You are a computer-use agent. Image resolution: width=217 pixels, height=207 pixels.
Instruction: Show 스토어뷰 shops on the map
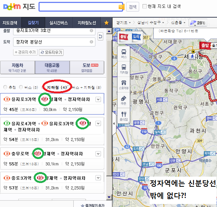coord(124,84)
